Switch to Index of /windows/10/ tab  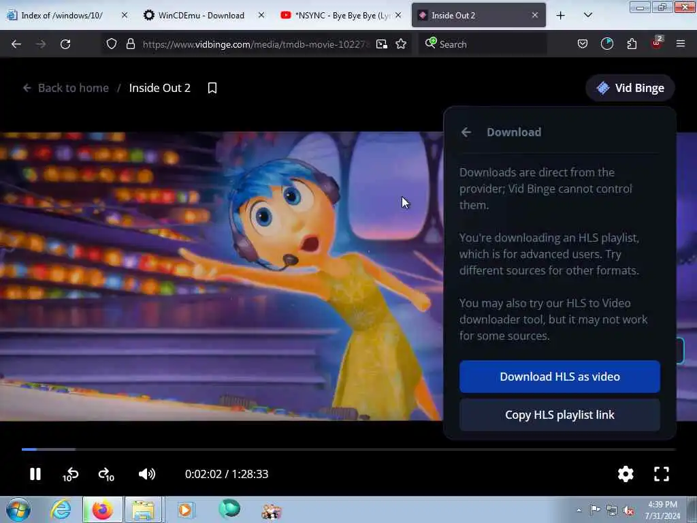[61, 16]
